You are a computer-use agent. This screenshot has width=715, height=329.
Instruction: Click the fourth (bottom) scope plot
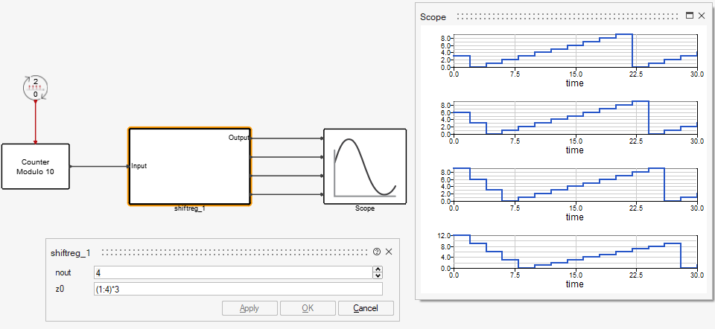point(574,251)
